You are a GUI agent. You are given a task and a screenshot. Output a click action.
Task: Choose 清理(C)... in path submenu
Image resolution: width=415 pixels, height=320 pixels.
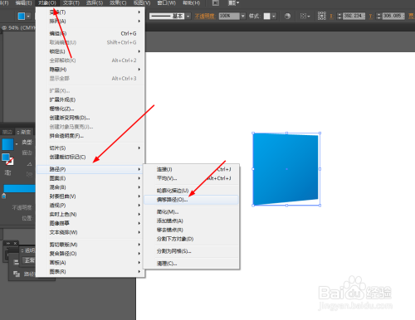[191, 264]
